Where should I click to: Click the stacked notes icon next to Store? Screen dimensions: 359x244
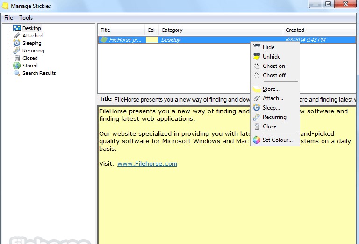(257, 89)
